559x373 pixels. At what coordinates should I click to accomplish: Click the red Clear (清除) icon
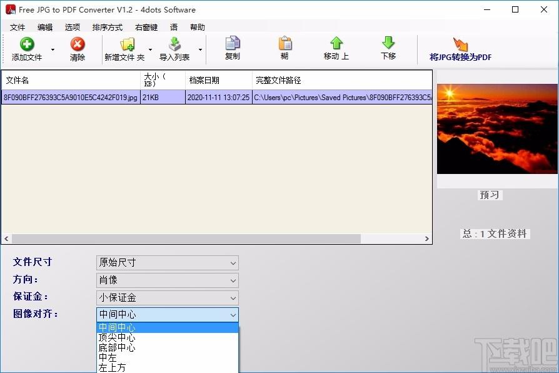click(78, 44)
